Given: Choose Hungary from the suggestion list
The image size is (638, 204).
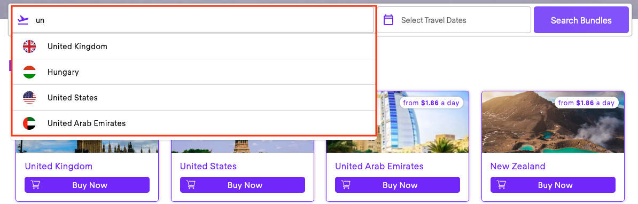Looking at the screenshot, I should 193,72.
